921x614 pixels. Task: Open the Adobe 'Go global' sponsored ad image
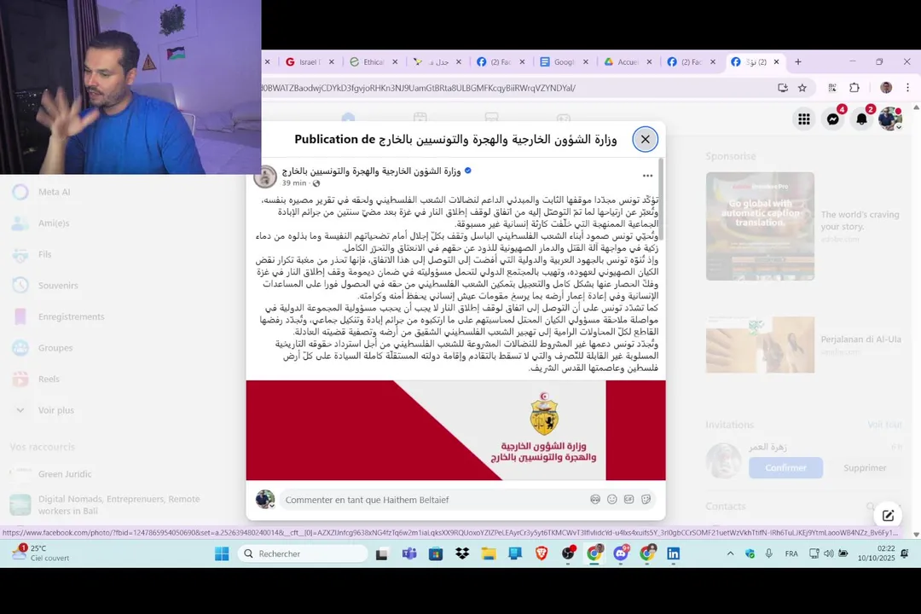[x=760, y=226]
